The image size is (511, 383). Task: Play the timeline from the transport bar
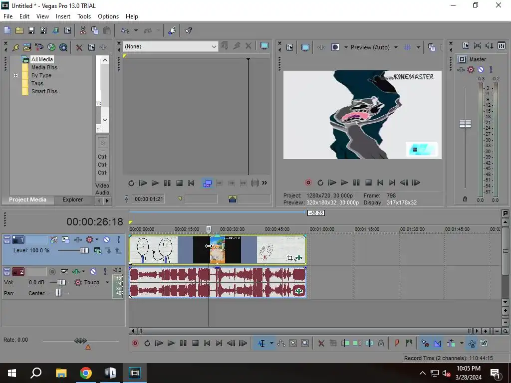point(171,343)
